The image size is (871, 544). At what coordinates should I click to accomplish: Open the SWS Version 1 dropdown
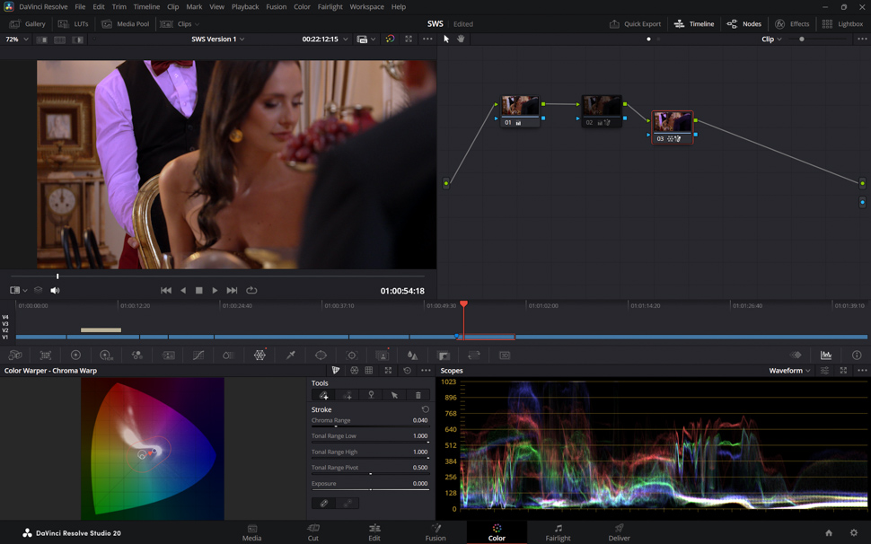[218, 39]
